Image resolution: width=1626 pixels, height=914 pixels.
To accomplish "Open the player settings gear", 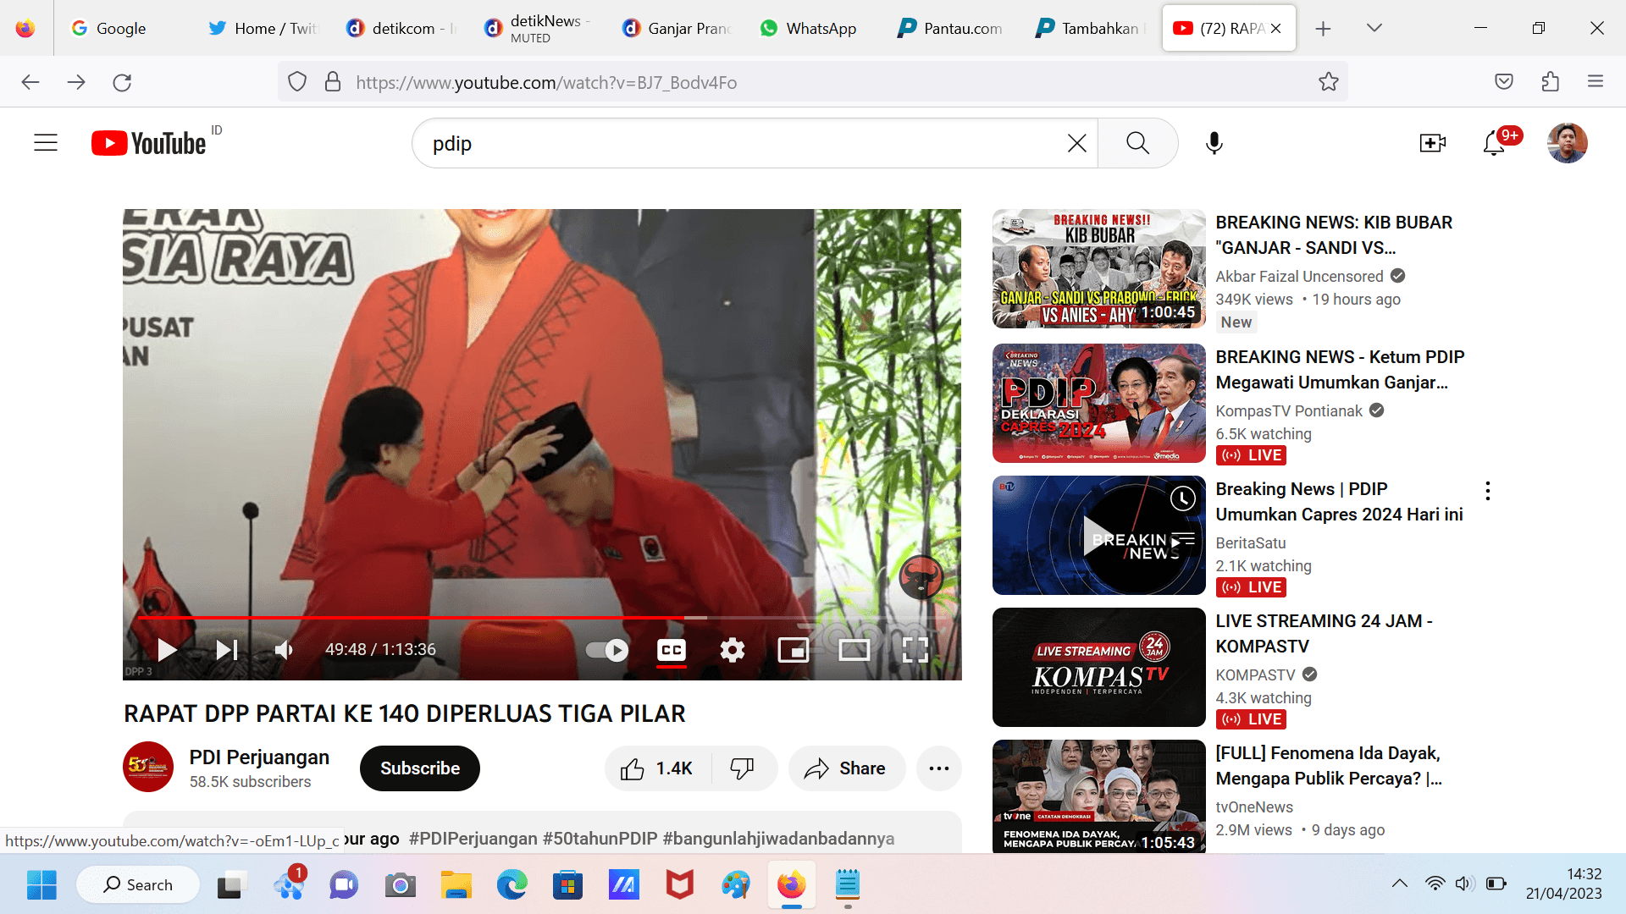I will coord(733,650).
